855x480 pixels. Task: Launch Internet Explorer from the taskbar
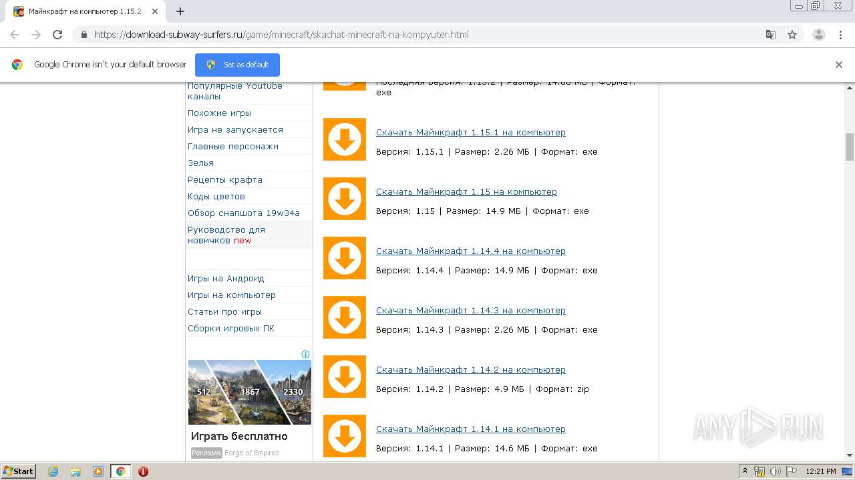(x=53, y=471)
